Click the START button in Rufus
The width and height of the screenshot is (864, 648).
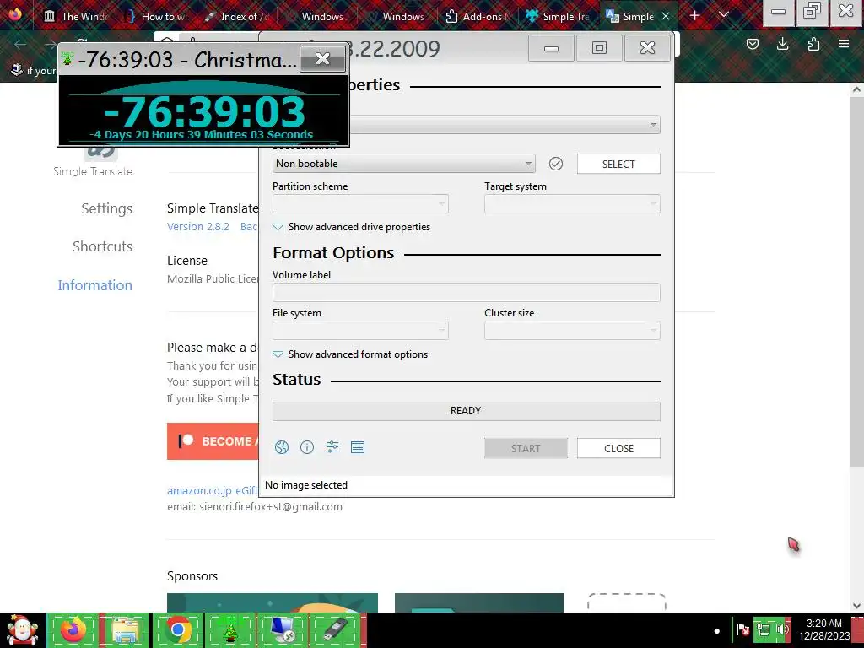526,448
